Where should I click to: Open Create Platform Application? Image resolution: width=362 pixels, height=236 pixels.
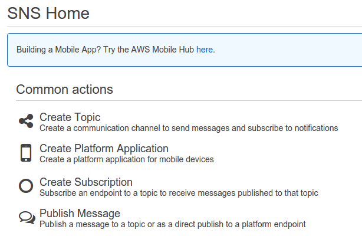click(x=104, y=149)
